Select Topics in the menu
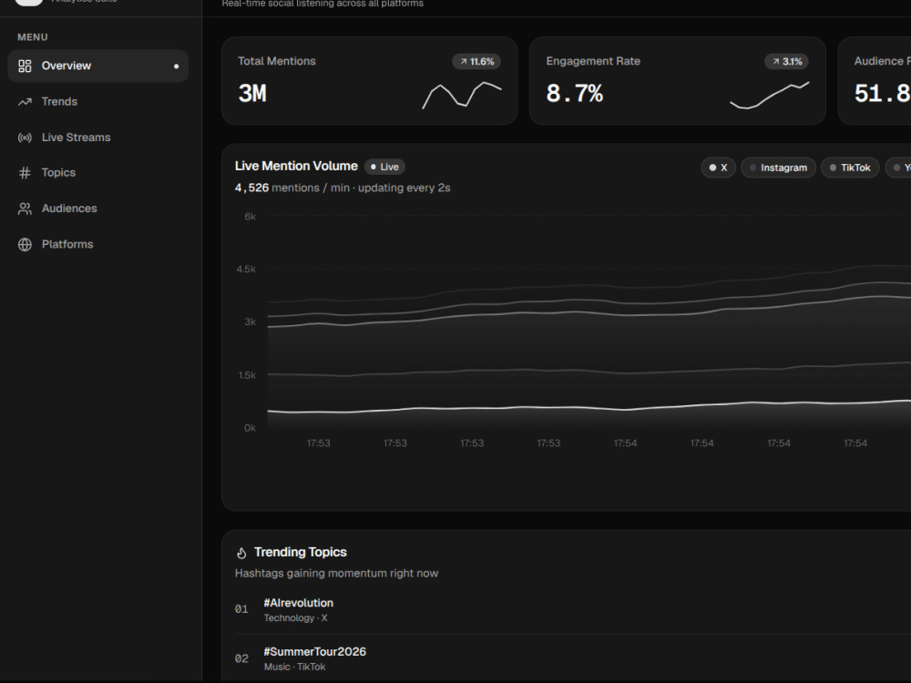 click(x=98, y=172)
